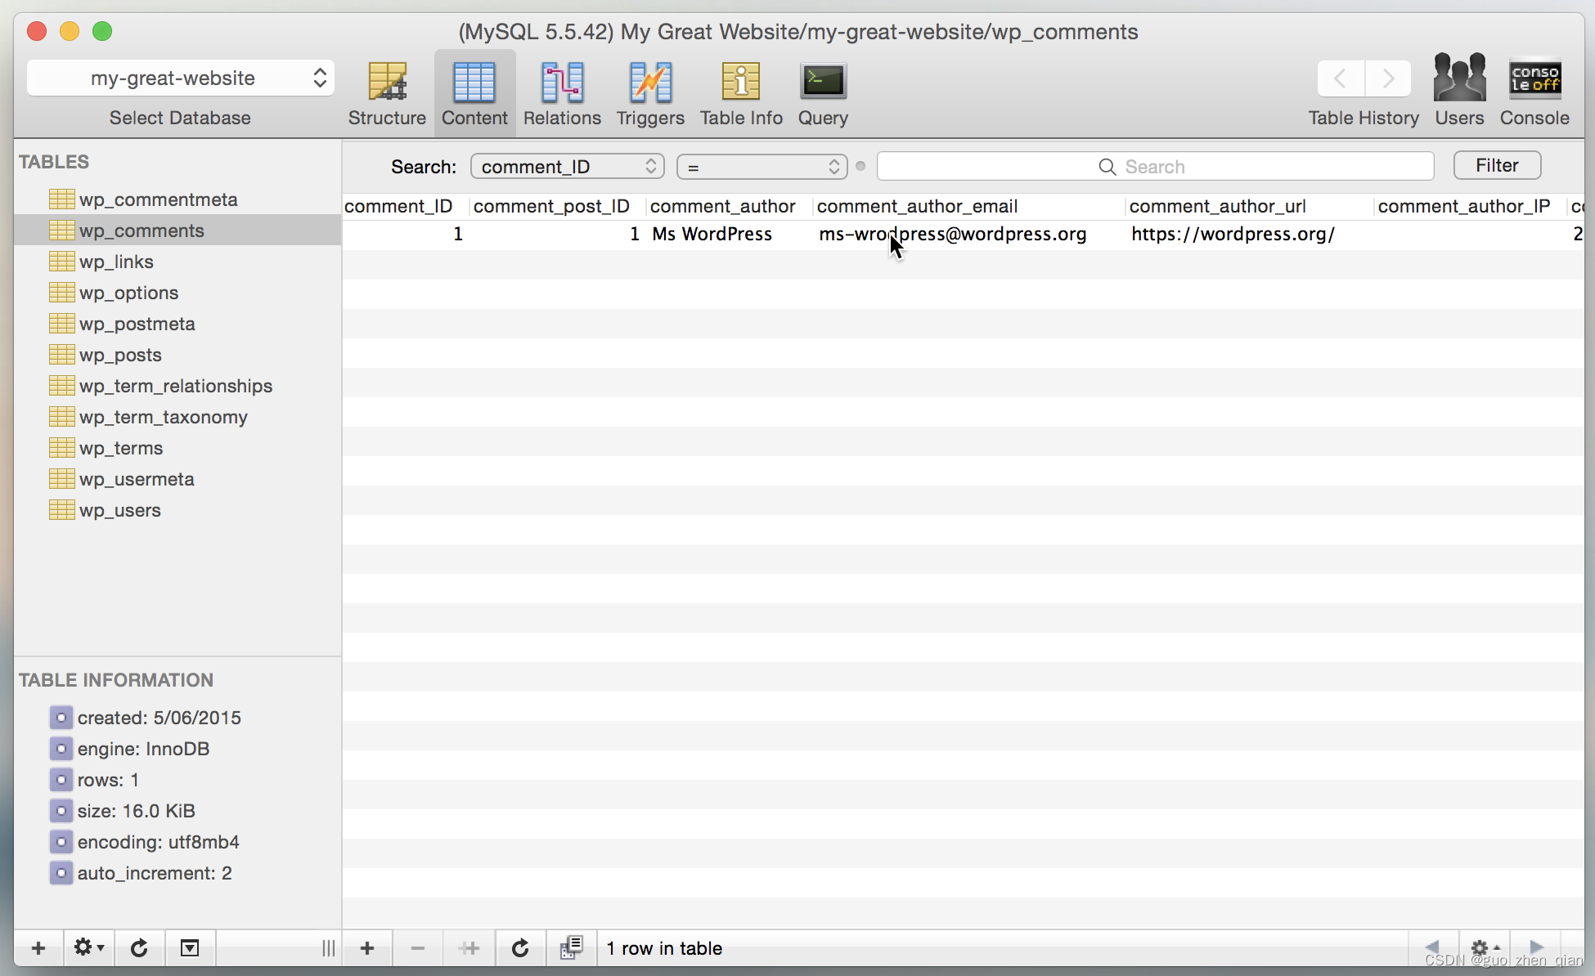Open the Select Database dropdown
Screen dimensions: 1595x976
pos(181,78)
